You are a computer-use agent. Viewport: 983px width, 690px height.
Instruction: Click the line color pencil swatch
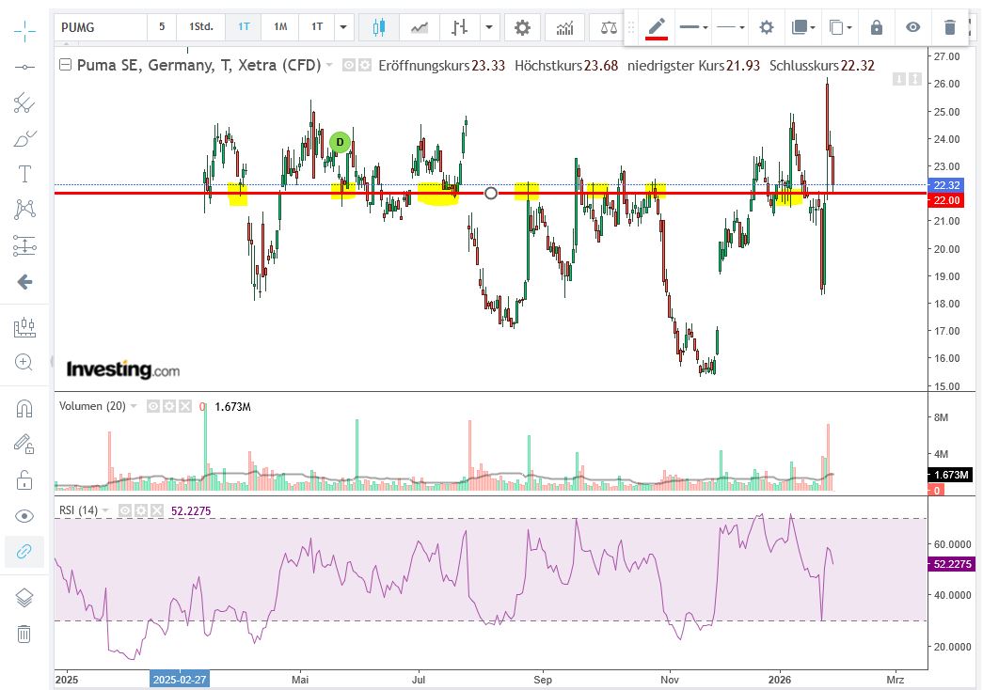coord(657,27)
